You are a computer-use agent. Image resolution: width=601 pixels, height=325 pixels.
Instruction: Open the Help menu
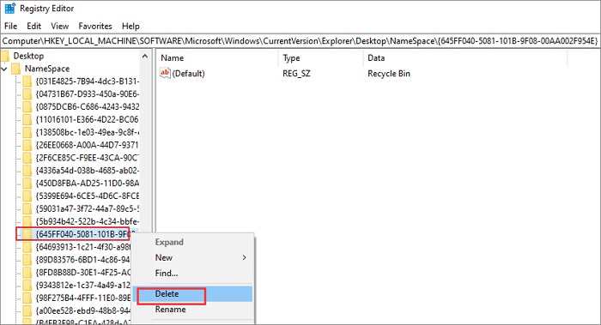tap(131, 26)
